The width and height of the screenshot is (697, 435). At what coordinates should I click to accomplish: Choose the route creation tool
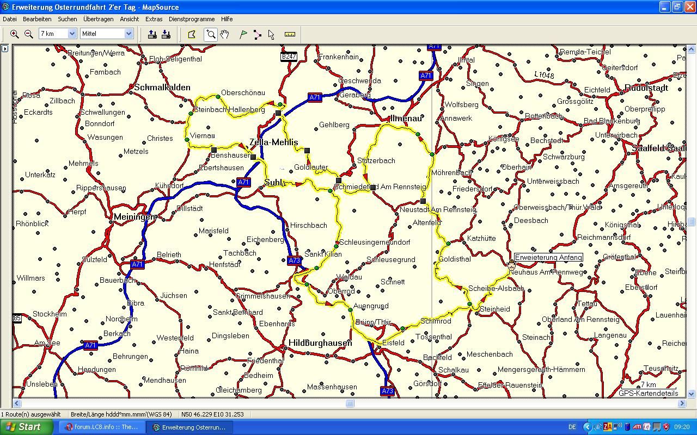pos(257,34)
